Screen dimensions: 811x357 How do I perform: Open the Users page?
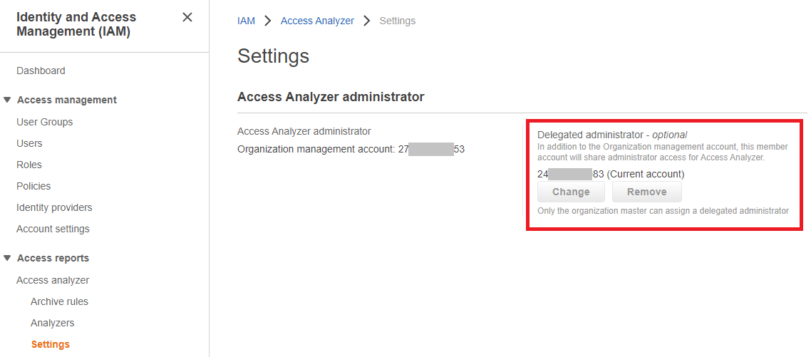tap(29, 143)
